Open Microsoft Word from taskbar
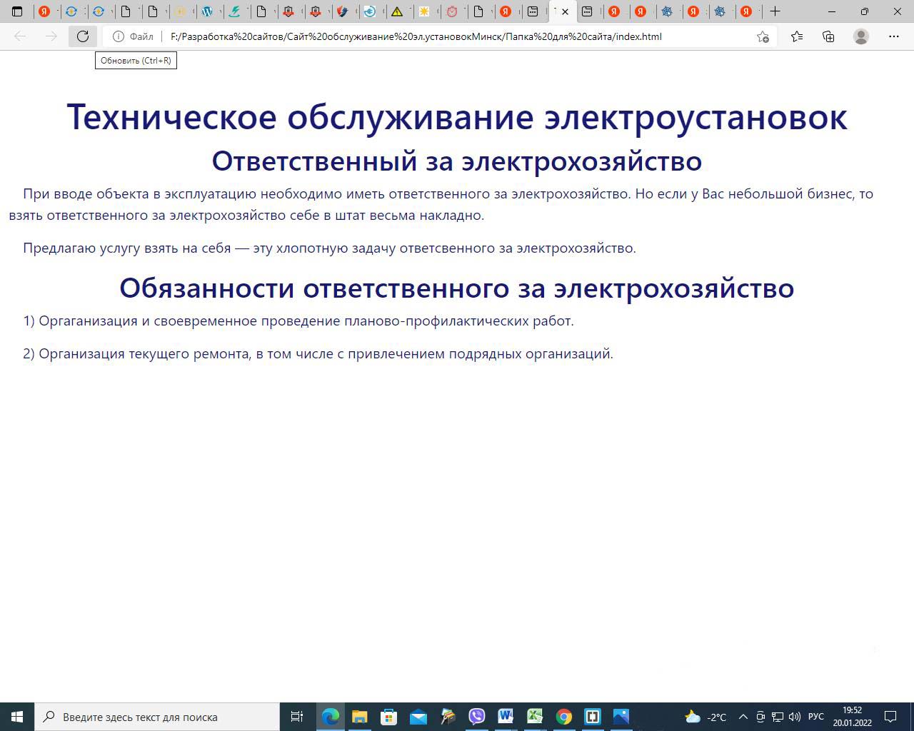914x731 pixels. coord(506,717)
